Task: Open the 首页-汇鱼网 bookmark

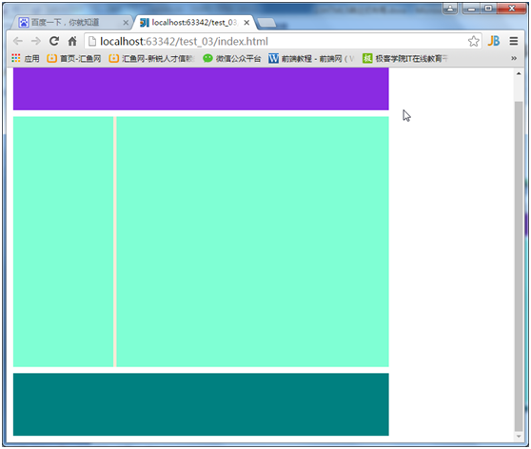Action: pos(74,59)
